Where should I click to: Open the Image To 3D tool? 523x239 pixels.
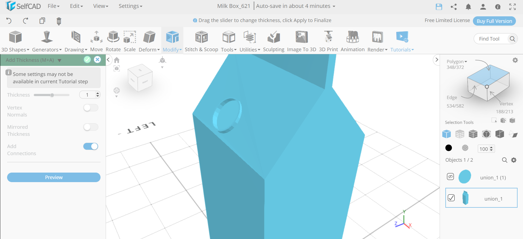pyautogui.click(x=302, y=41)
